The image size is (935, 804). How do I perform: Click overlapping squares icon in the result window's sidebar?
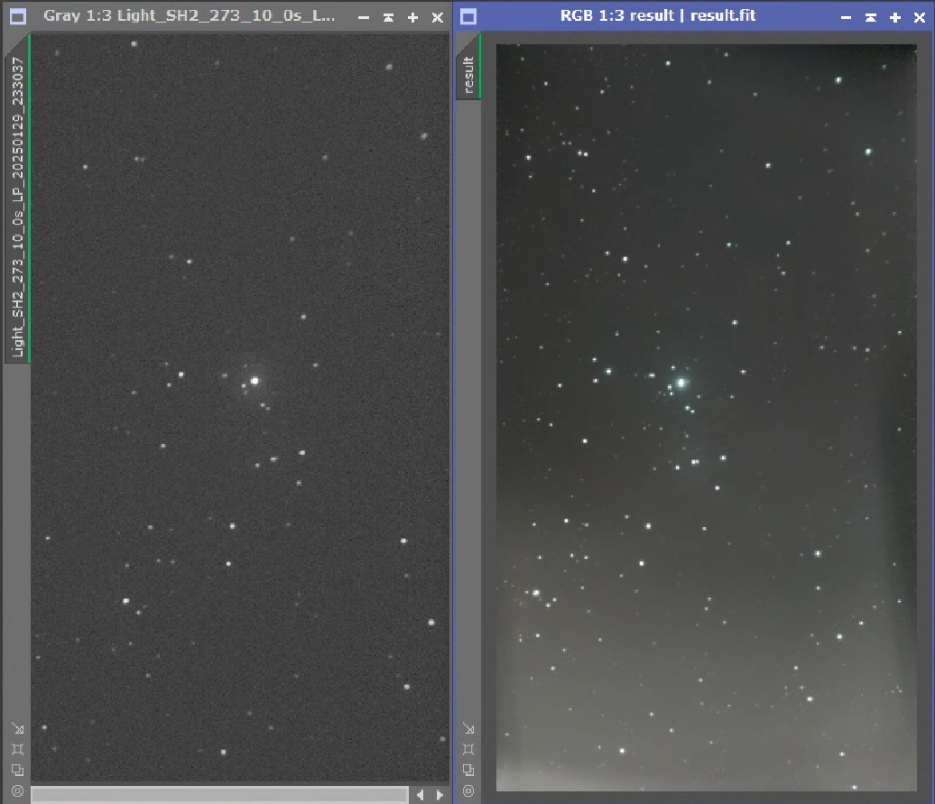468,770
